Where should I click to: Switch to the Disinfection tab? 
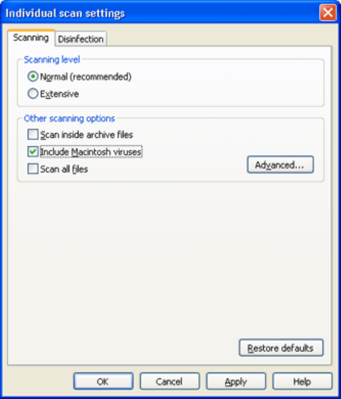pos(81,39)
